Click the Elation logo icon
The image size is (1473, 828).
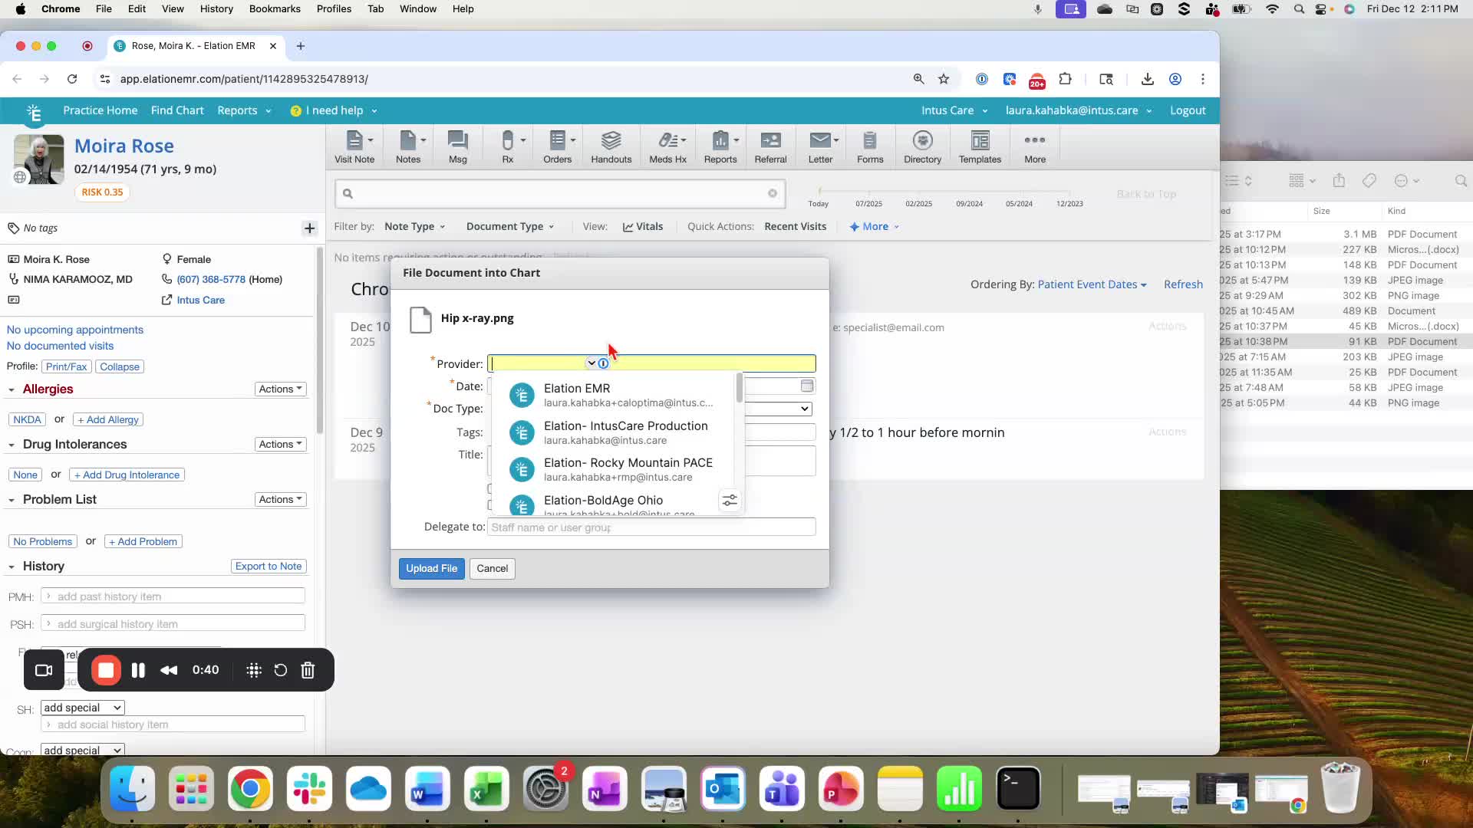[34, 112]
